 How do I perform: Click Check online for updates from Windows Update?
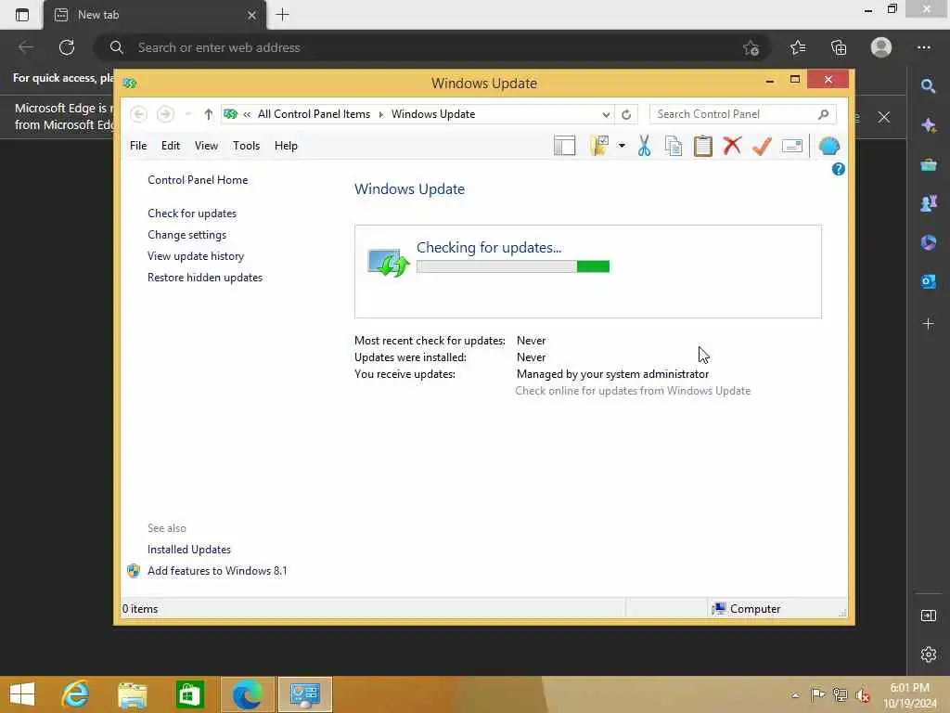tap(633, 391)
